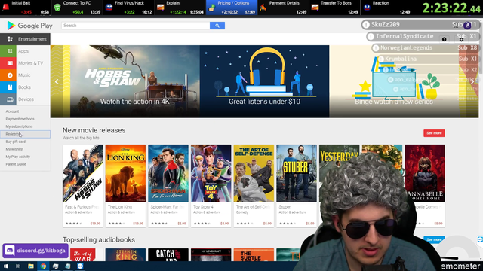Viewport: 483px width, 271px height.
Task: Open Books section label
Action: (24, 87)
